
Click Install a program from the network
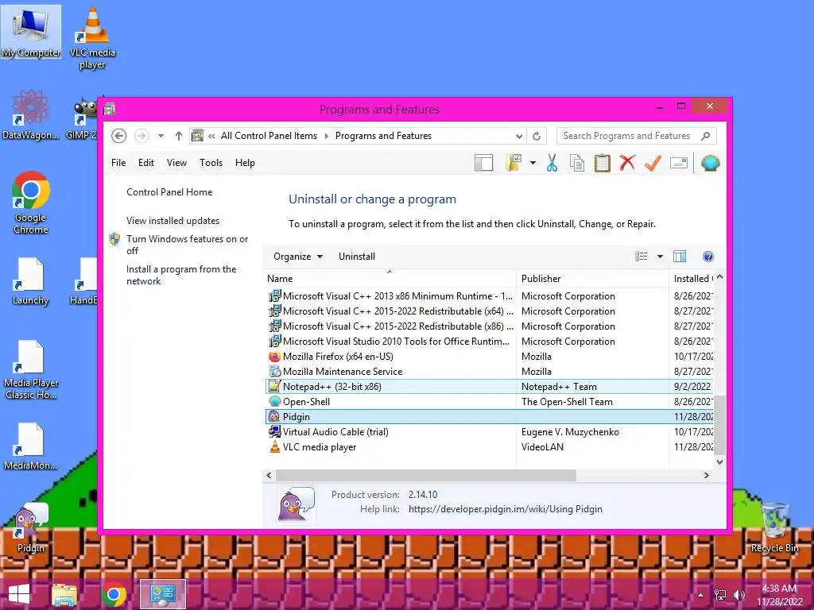[x=181, y=275]
